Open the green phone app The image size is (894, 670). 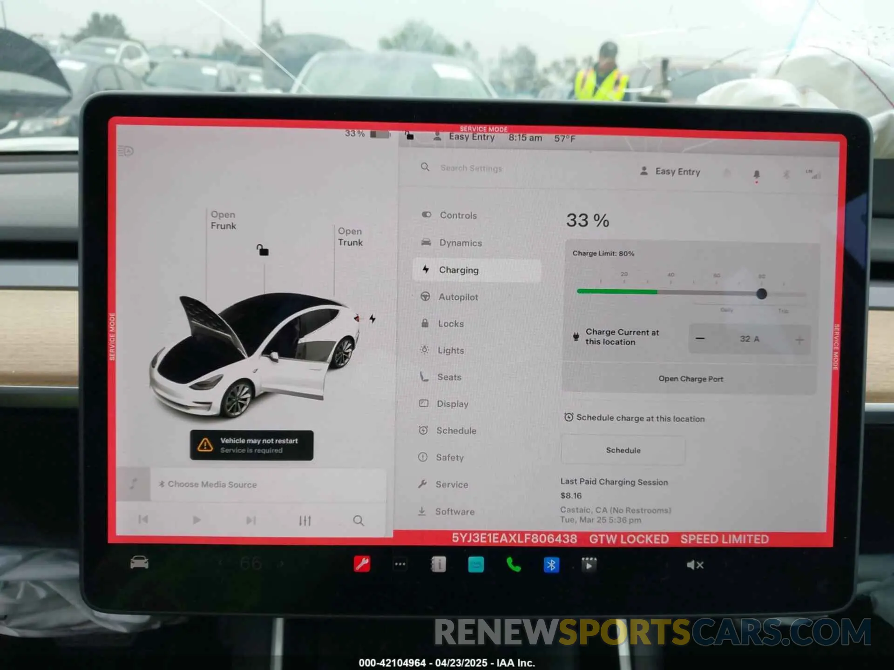514,565
